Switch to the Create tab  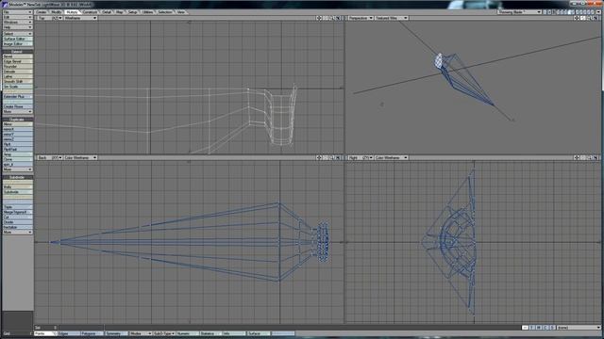pyautogui.click(x=42, y=12)
